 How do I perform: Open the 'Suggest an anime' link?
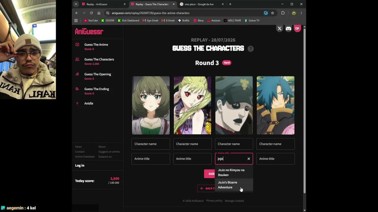tap(109, 152)
